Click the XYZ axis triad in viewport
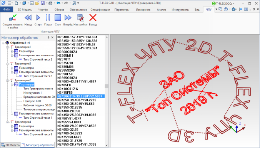Image resolution: width=260 pixels, height=148 pixels. 237,128
